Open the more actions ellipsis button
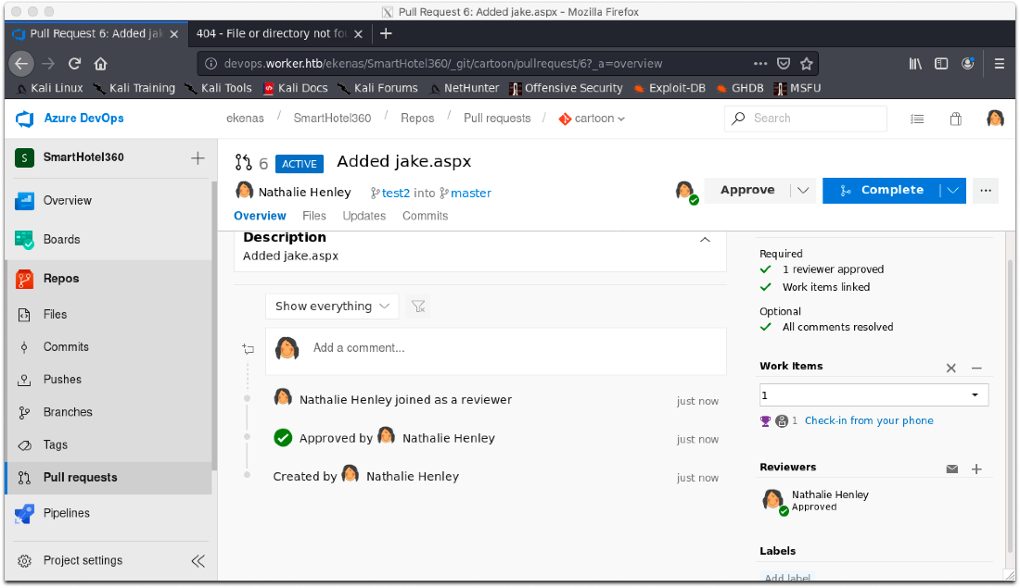1020x588 pixels. pos(986,191)
